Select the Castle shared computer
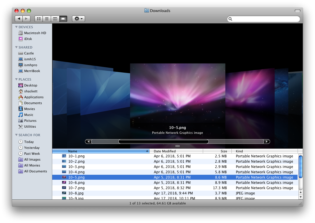Viewport: 315px width, 223px height. (29, 53)
